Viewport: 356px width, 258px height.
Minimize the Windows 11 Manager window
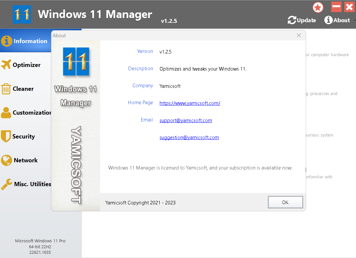pyautogui.click(x=336, y=7)
